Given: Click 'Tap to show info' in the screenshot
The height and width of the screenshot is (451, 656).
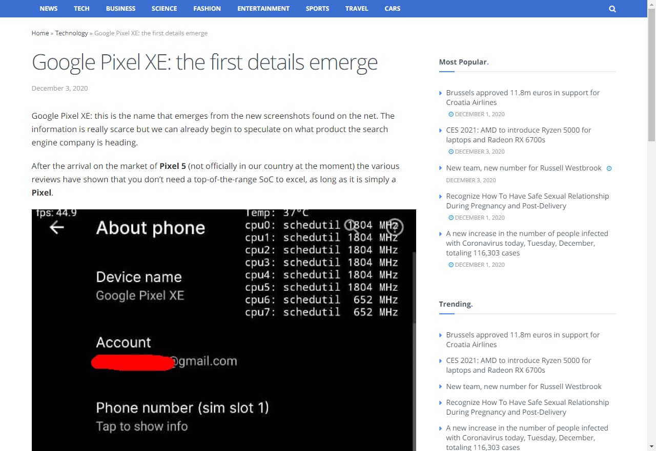Looking at the screenshot, I should tap(142, 426).
